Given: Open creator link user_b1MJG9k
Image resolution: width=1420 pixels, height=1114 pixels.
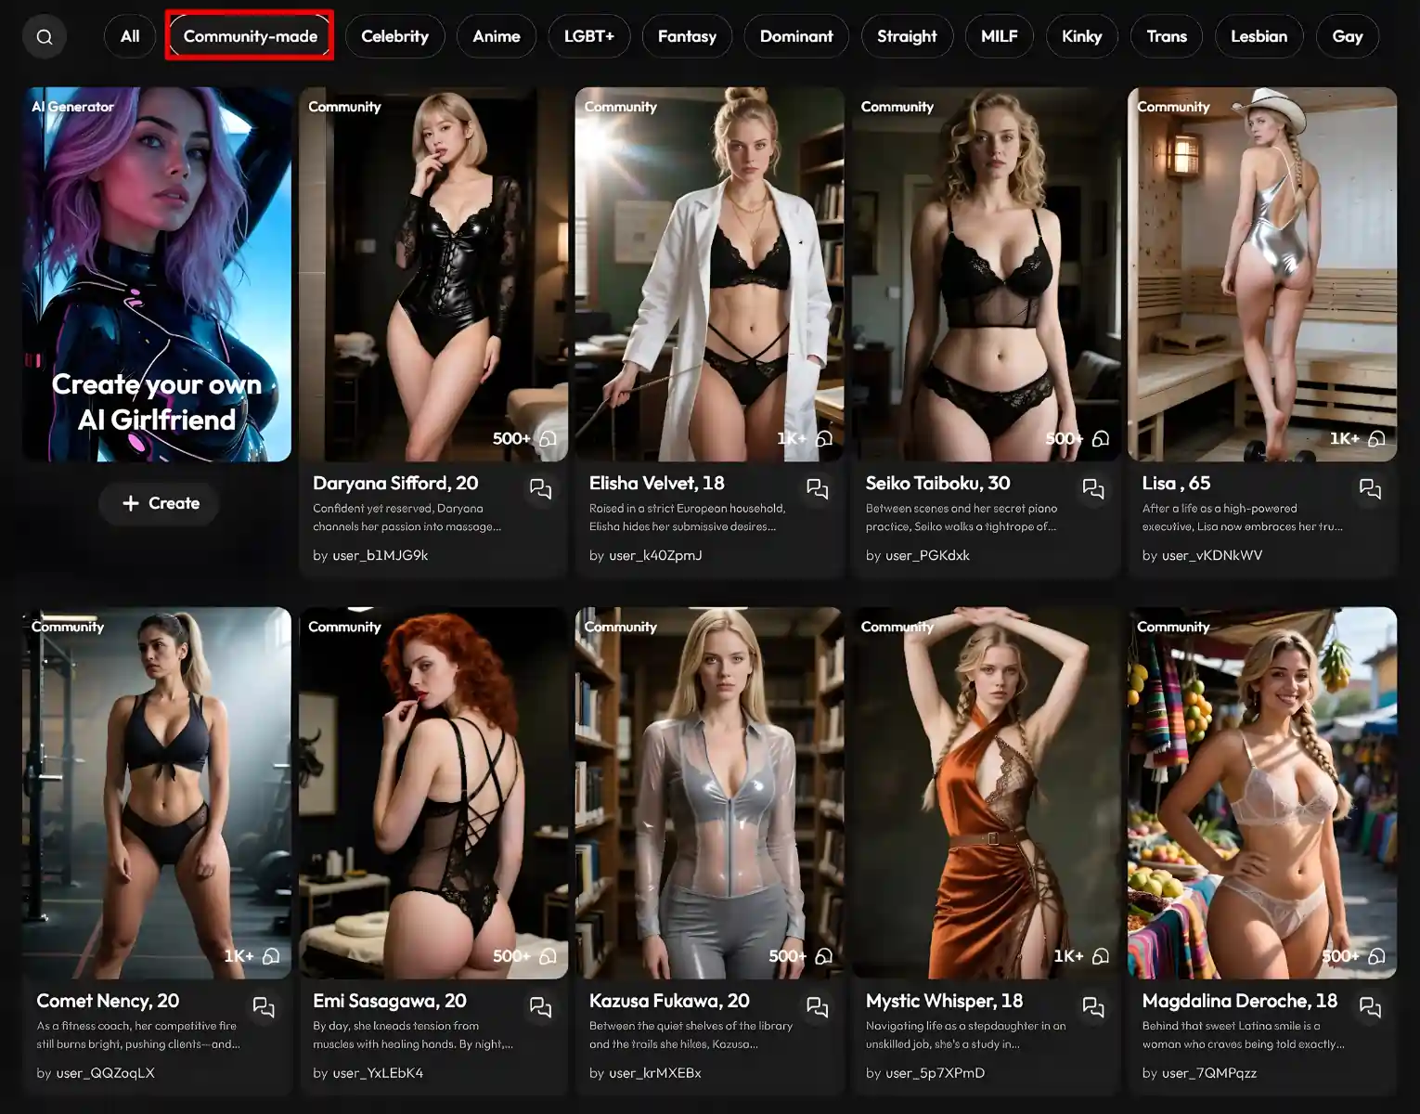Looking at the screenshot, I should pyautogui.click(x=380, y=555).
